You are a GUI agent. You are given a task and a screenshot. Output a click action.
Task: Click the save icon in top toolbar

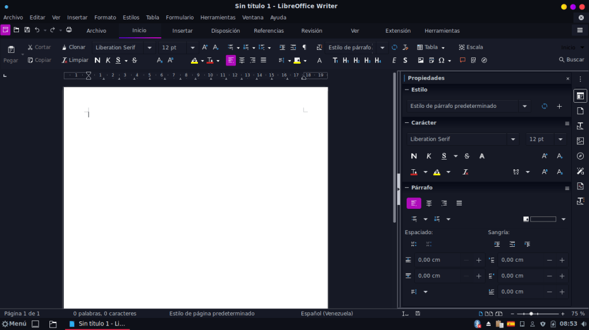(x=26, y=30)
